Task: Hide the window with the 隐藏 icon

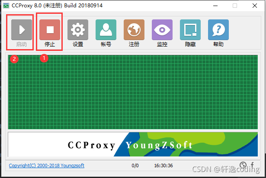Action: click(x=190, y=30)
